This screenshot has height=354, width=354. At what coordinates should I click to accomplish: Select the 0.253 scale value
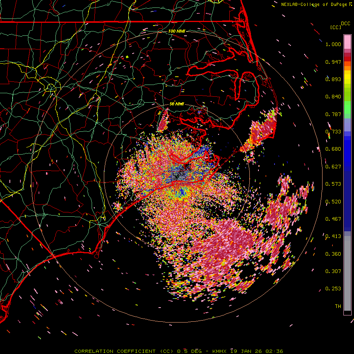(x=333, y=289)
